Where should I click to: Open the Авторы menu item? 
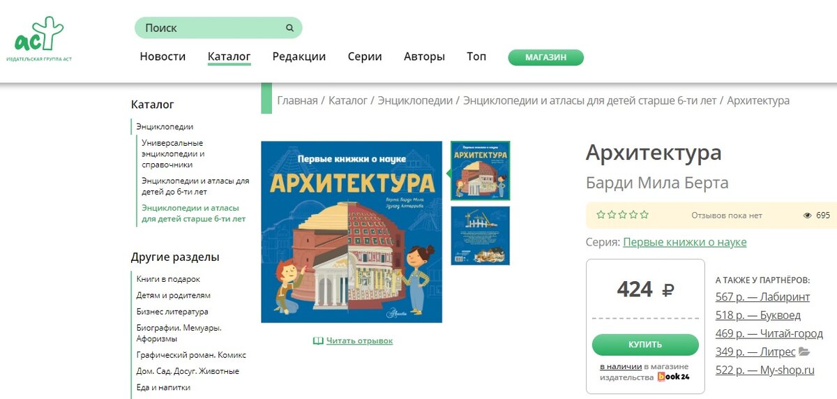tap(424, 57)
